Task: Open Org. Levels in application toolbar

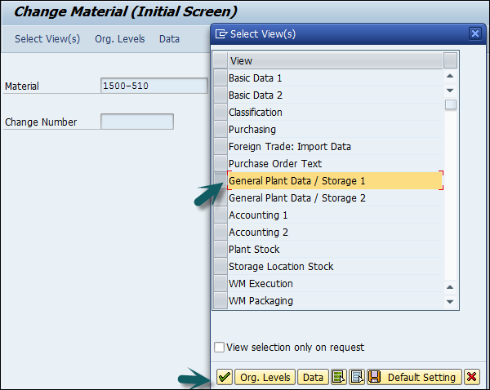Action: (x=120, y=38)
